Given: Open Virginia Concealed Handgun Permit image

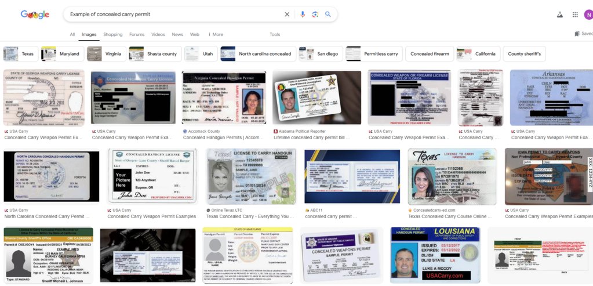Looking at the screenshot, I should (x=224, y=97).
